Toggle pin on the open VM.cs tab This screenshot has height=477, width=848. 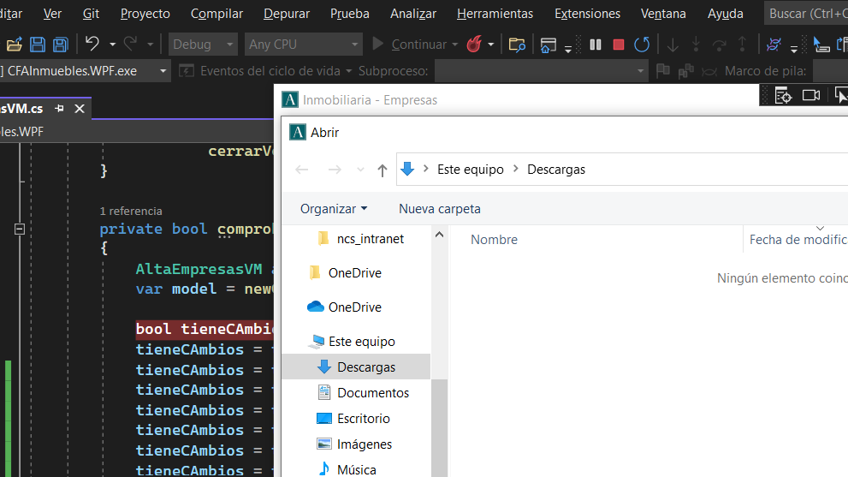(60, 109)
